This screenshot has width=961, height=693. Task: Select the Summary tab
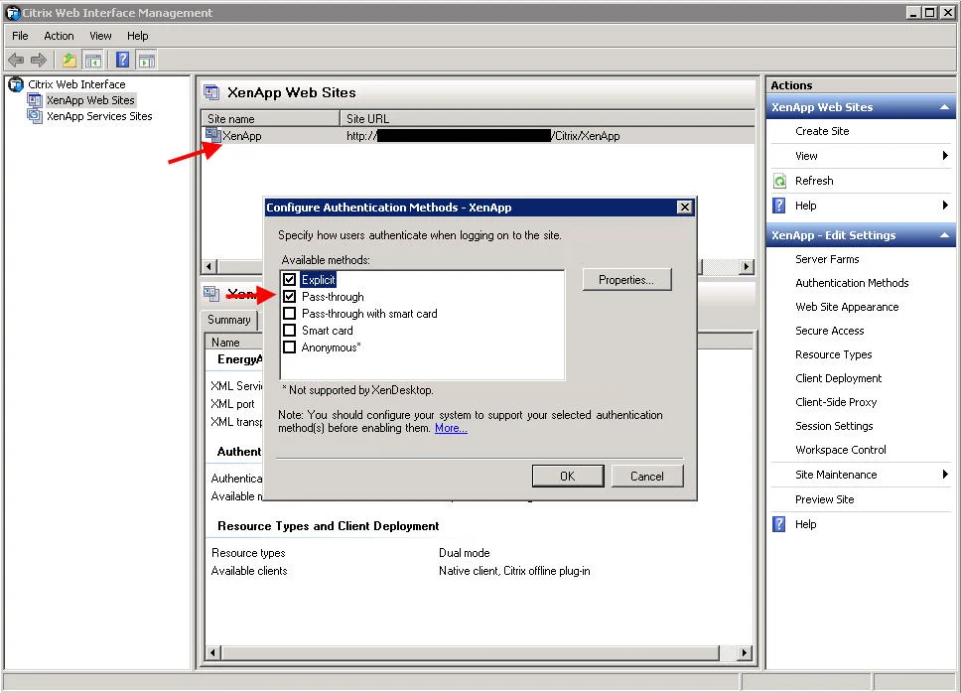(x=229, y=320)
